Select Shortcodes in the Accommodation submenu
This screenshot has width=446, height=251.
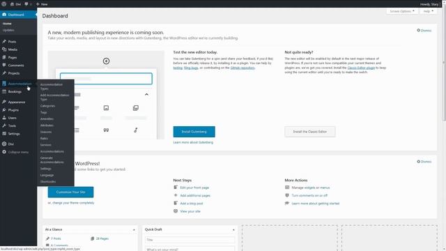48,182
